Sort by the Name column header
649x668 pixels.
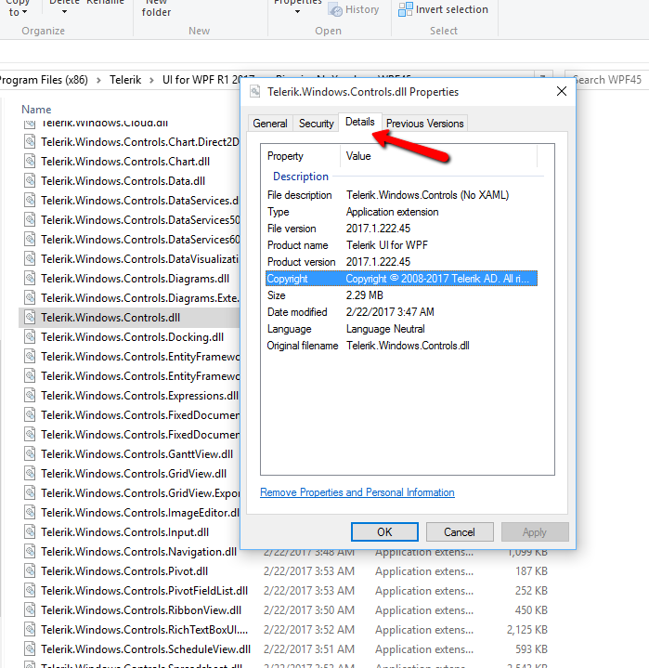click(x=36, y=110)
